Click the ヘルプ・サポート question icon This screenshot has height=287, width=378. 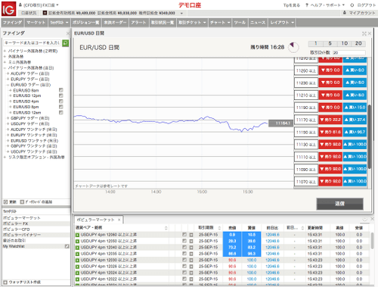pos(307,5)
